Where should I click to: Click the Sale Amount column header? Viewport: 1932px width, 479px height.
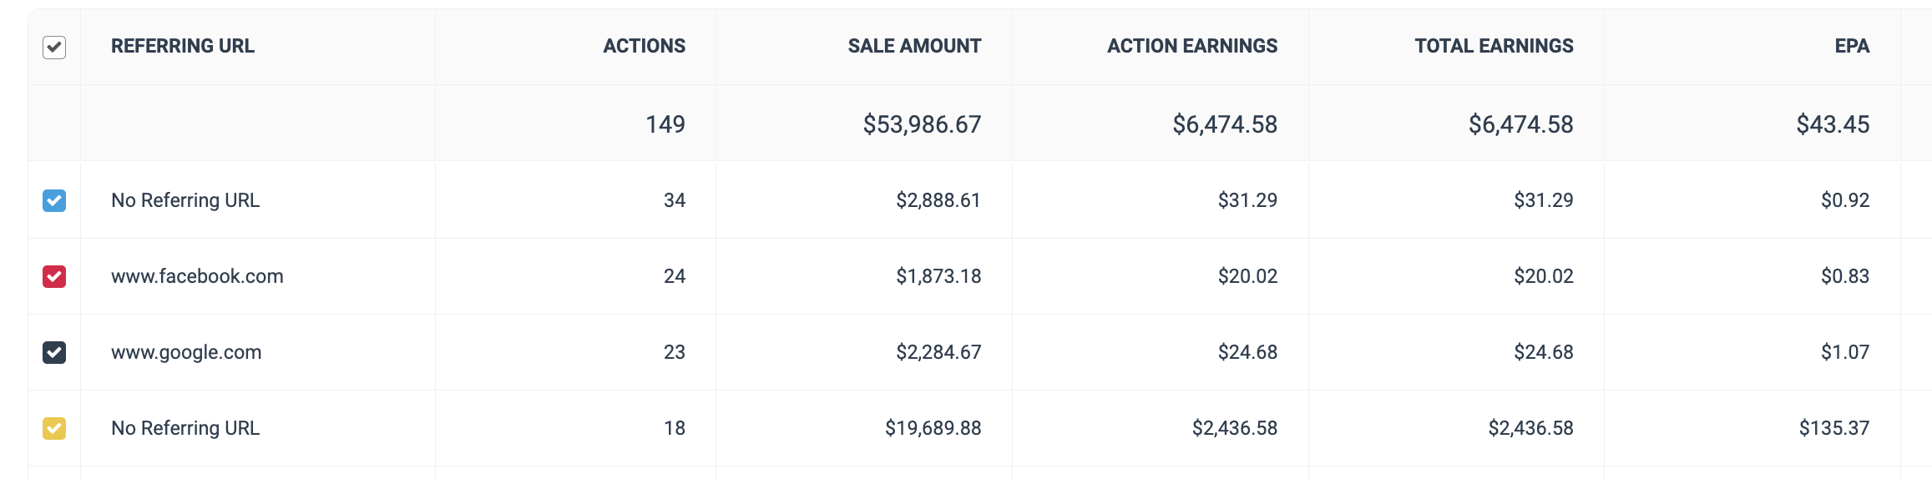(914, 47)
